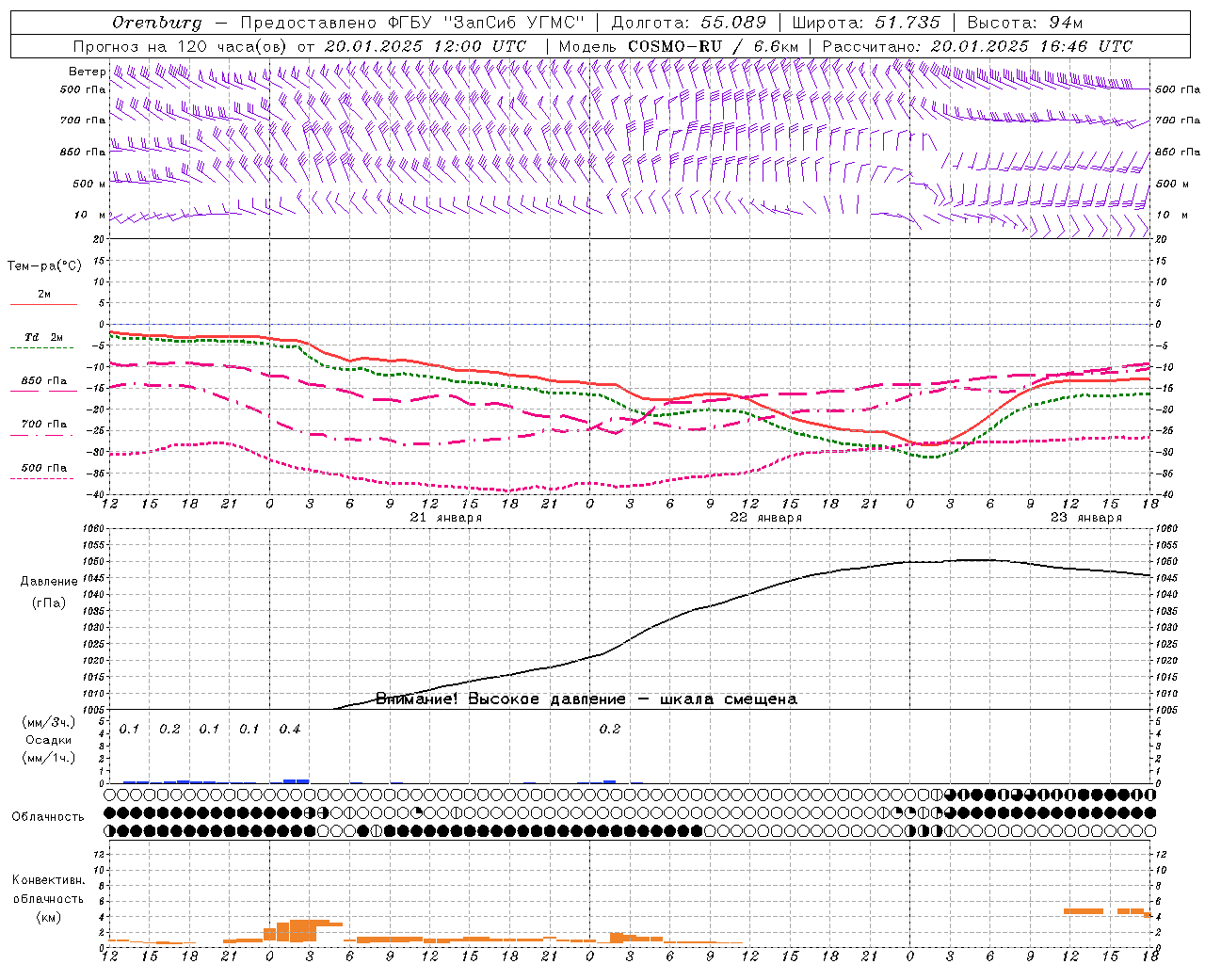Click the Orenburg station title
The height and width of the screenshot is (964, 1205).
click(156, 23)
